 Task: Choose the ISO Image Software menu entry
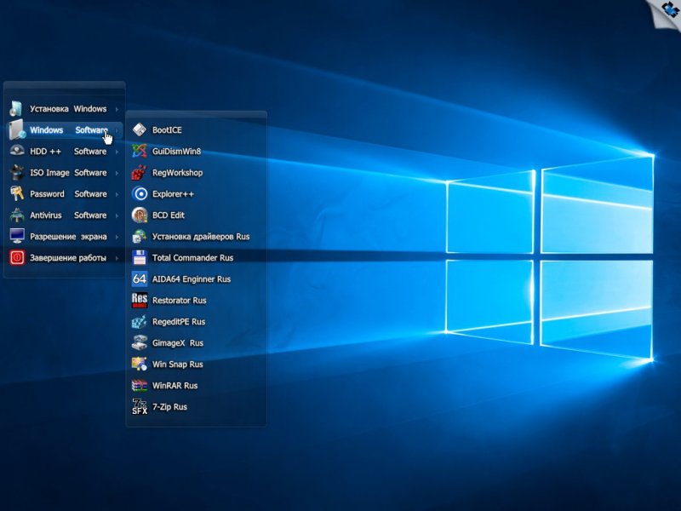(x=65, y=173)
